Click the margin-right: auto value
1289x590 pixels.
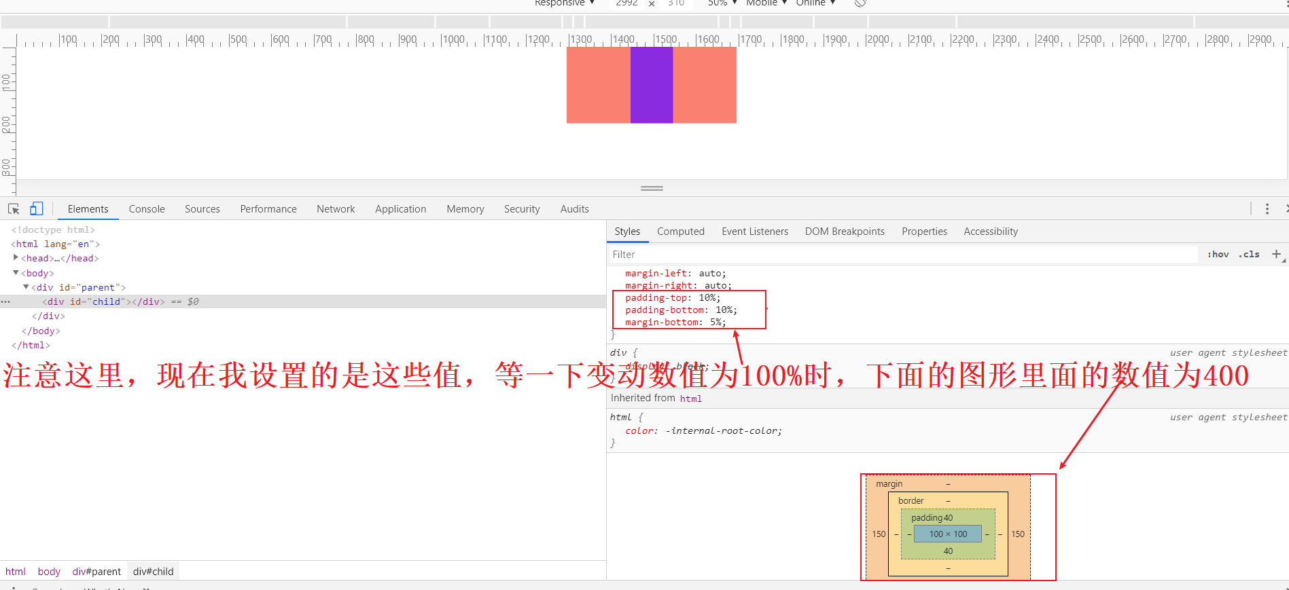715,286
